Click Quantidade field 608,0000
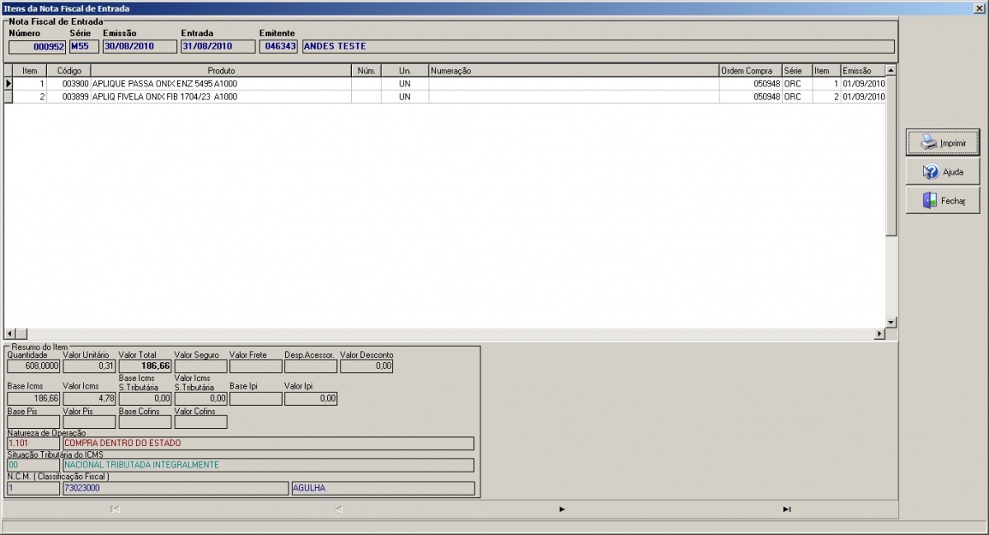 click(34, 366)
